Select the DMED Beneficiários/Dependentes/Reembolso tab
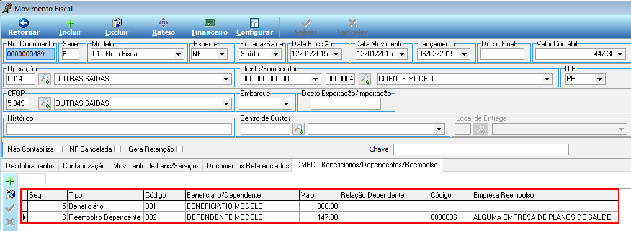Viewport: 631px width, 231px height. [x=367, y=165]
